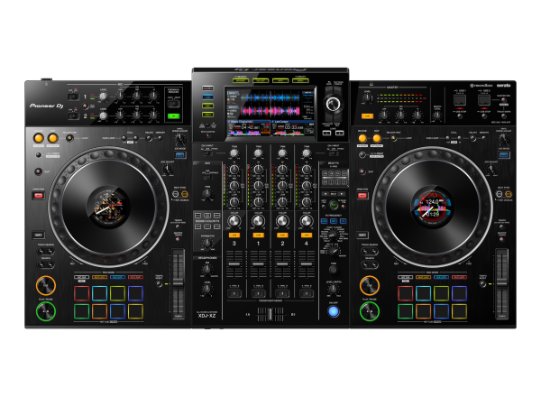
Task: Hit the left deck orange Loop Out button
Action: [x=53, y=138]
